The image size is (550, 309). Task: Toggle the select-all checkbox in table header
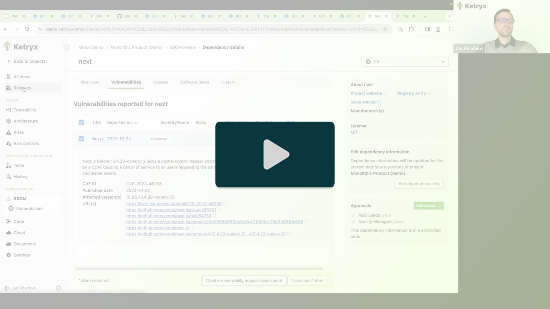(x=81, y=122)
